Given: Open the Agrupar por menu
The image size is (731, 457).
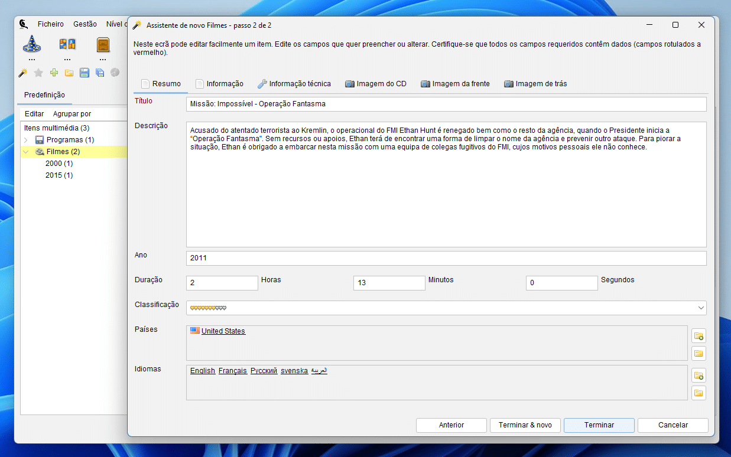Looking at the screenshot, I should [72, 114].
